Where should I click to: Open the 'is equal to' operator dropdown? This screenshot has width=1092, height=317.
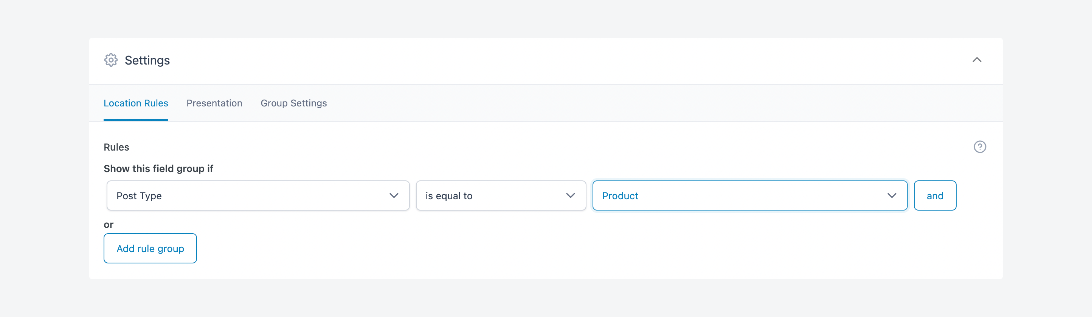click(x=501, y=195)
